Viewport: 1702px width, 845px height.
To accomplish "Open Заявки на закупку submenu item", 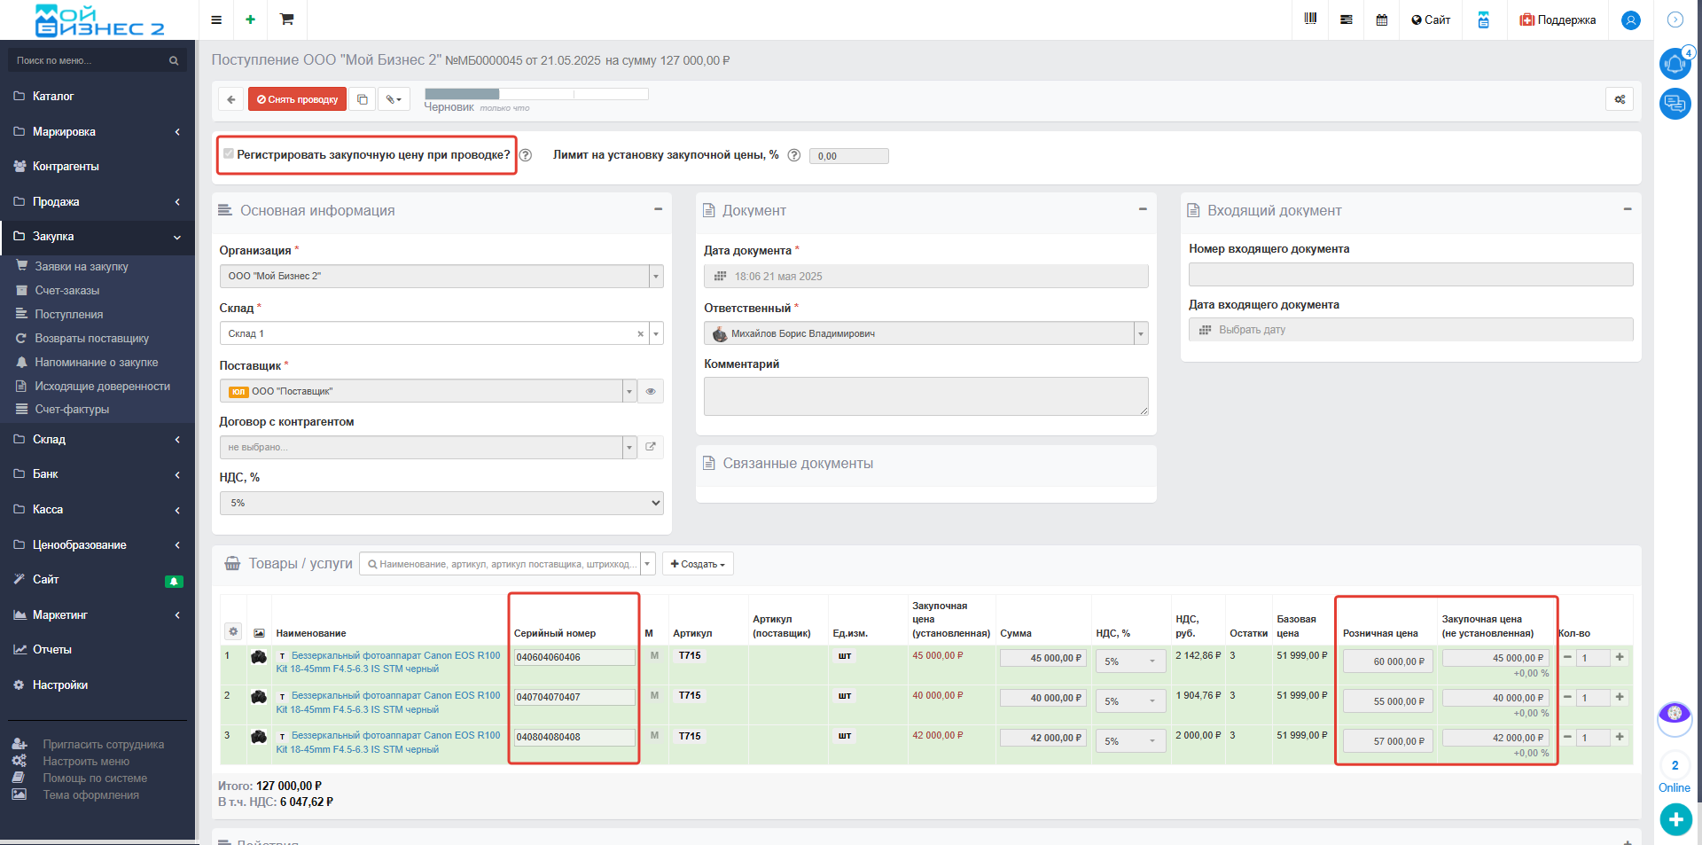I will pyautogui.click(x=82, y=266).
